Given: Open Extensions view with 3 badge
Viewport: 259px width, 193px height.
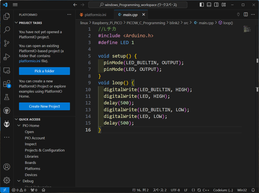Looking at the screenshot, I should (x=7, y=84).
